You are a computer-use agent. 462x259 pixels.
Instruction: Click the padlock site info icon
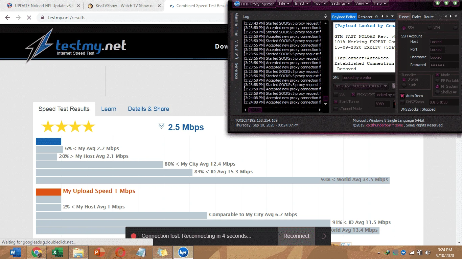click(42, 18)
